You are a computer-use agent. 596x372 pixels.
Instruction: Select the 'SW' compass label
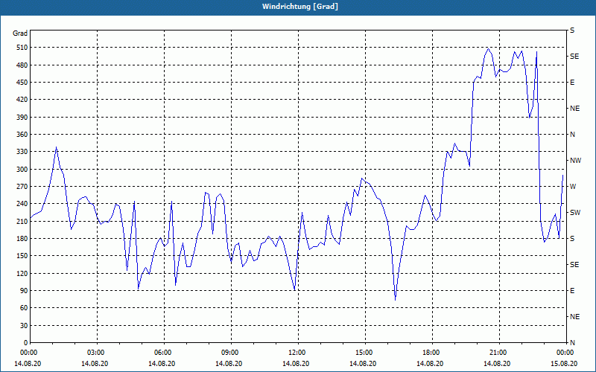[575, 213]
